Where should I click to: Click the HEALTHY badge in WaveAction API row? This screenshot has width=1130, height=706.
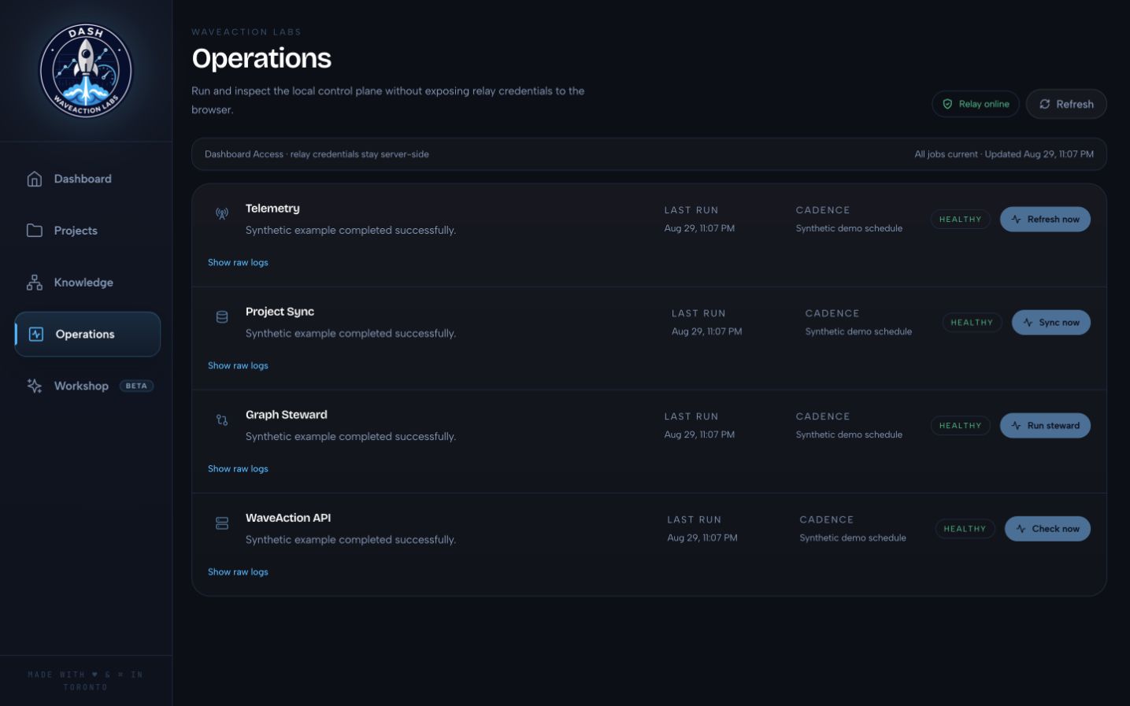[965, 529]
